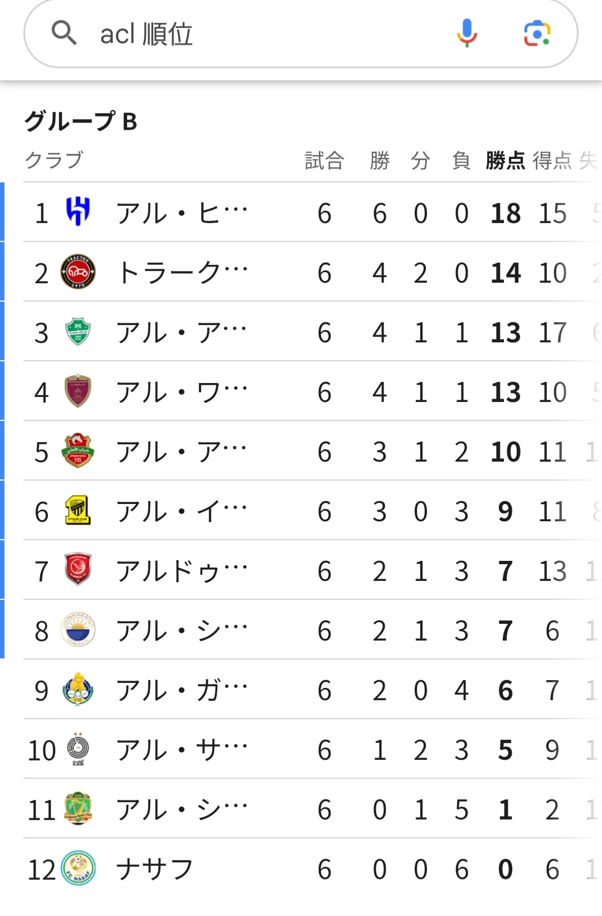Tap the Tractor club crest

tap(77, 272)
